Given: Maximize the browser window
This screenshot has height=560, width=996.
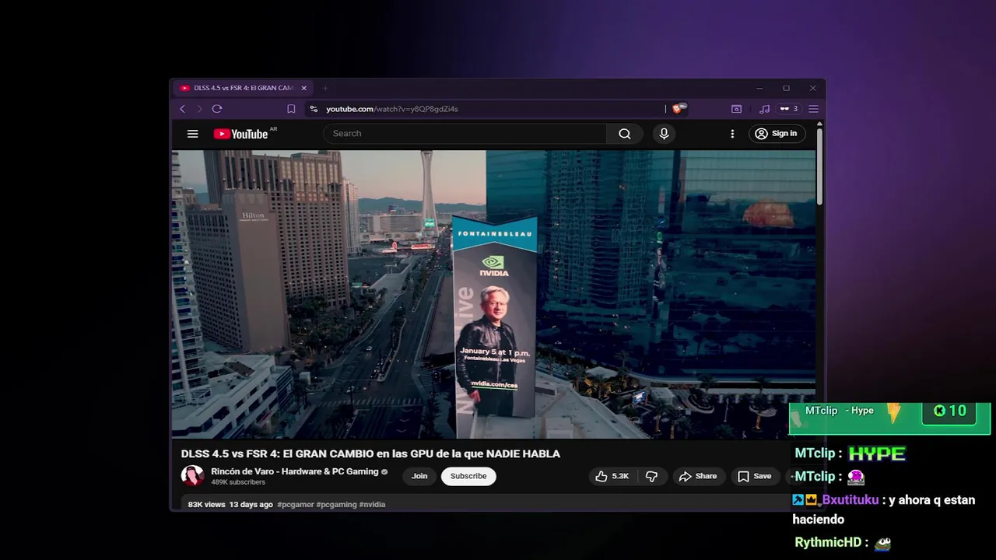Looking at the screenshot, I should point(786,88).
